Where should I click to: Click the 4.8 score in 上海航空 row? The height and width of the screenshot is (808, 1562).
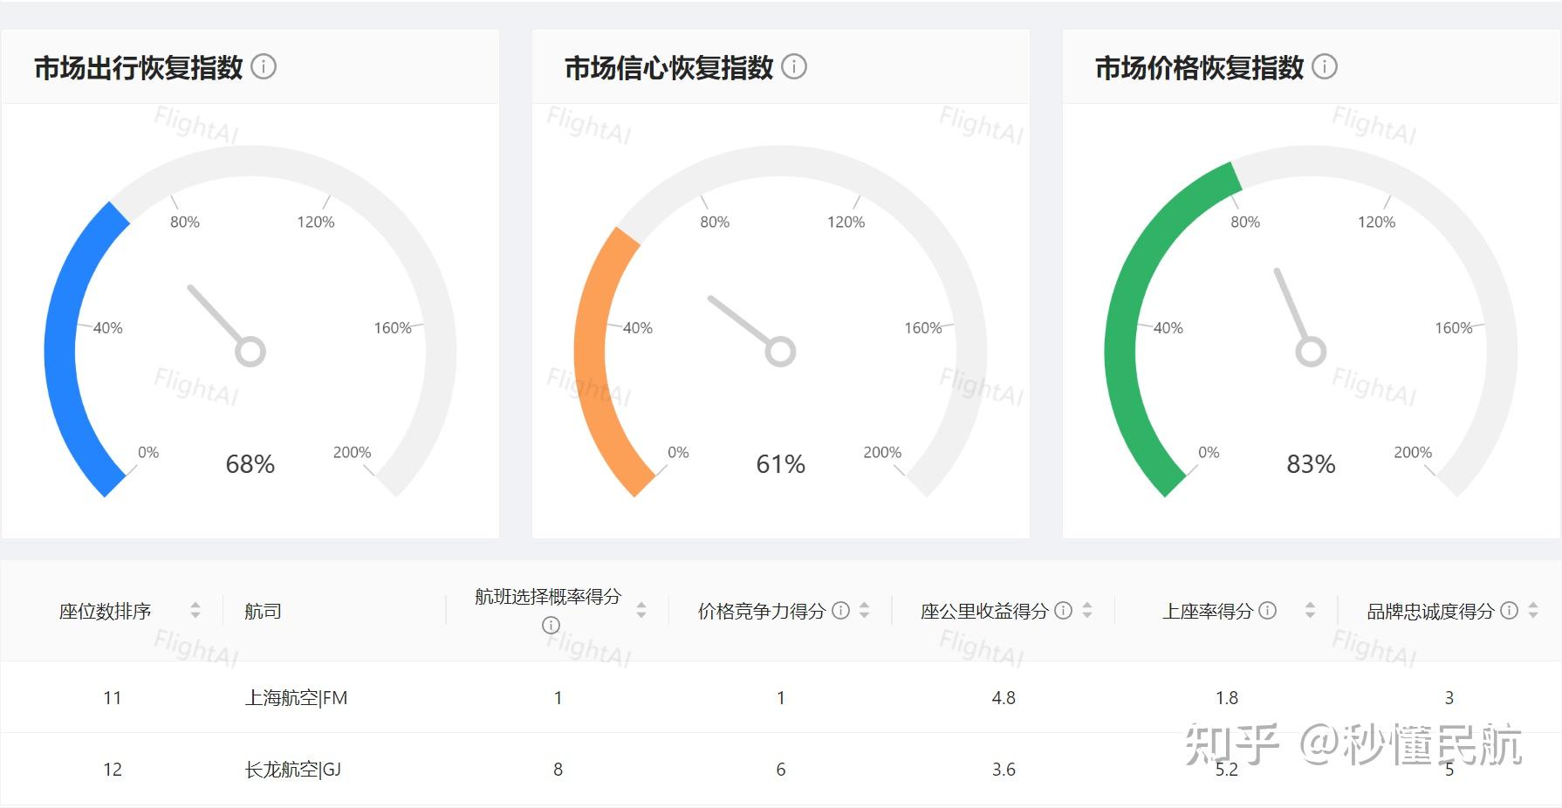(1004, 698)
